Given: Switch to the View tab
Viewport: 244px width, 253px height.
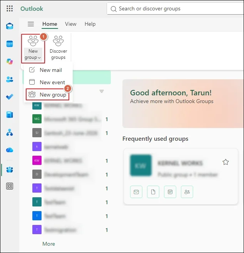Looking at the screenshot, I should pos(70,24).
